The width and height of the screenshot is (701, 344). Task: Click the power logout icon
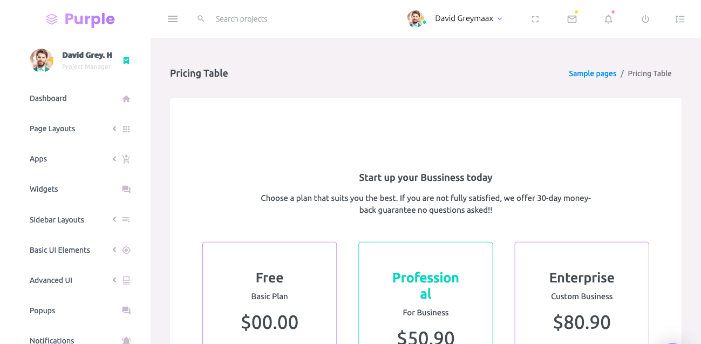(x=645, y=19)
